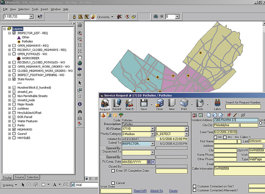Click the Print icon in Service Request toolbar

coord(184,105)
